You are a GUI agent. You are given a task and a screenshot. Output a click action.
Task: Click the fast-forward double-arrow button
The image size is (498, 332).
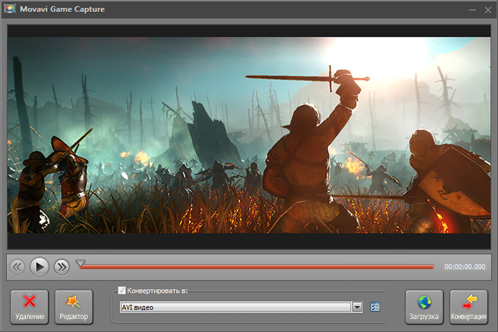(x=61, y=267)
